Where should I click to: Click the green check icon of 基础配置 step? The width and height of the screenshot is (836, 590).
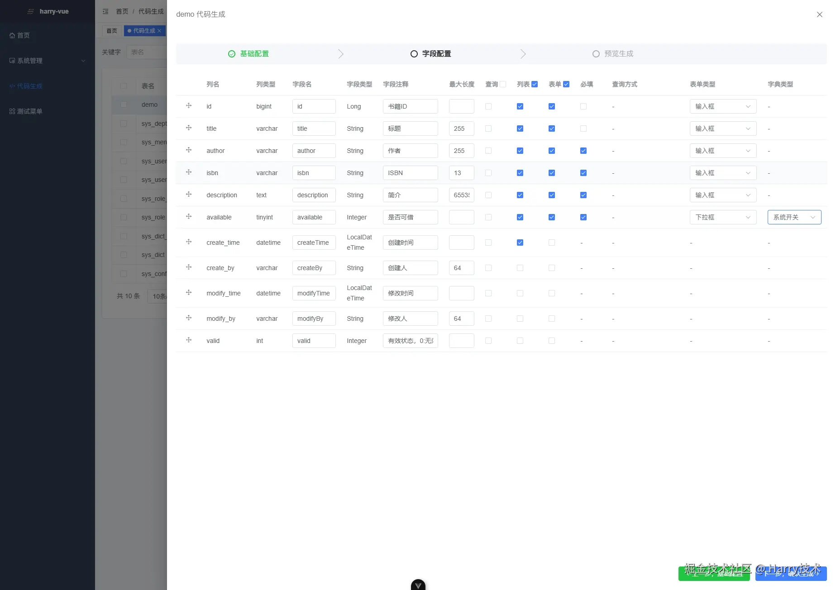232,54
